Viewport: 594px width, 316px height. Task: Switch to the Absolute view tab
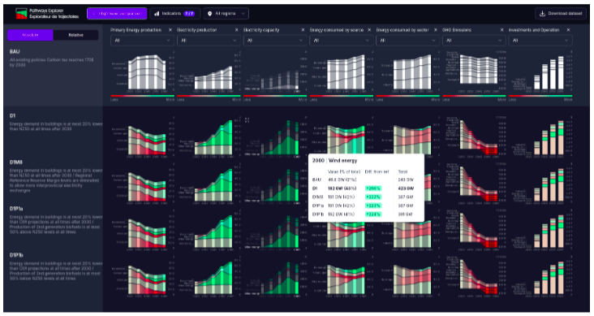click(x=30, y=35)
